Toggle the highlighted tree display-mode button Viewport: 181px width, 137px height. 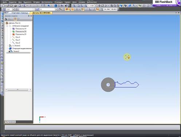(x=15, y=19)
